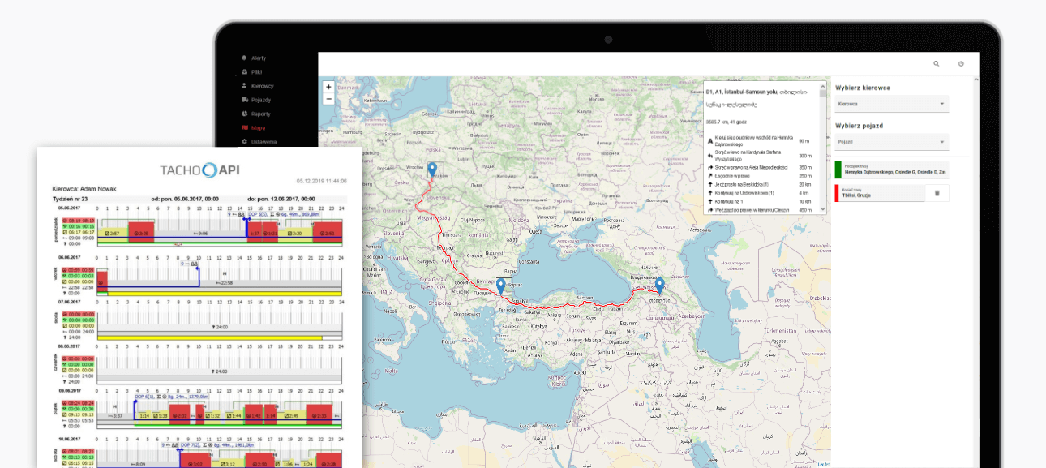Zoom out with the minus map button
Image resolution: width=1046 pixels, height=468 pixels.
coord(328,99)
